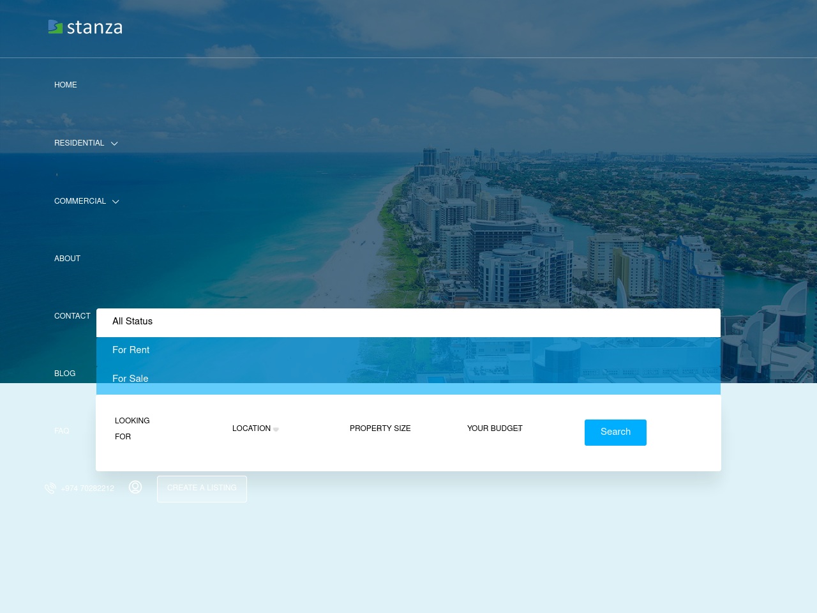Viewport: 817px width, 613px height.
Task: Click the LOCATION dropdown arrow
Action: [x=276, y=430]
